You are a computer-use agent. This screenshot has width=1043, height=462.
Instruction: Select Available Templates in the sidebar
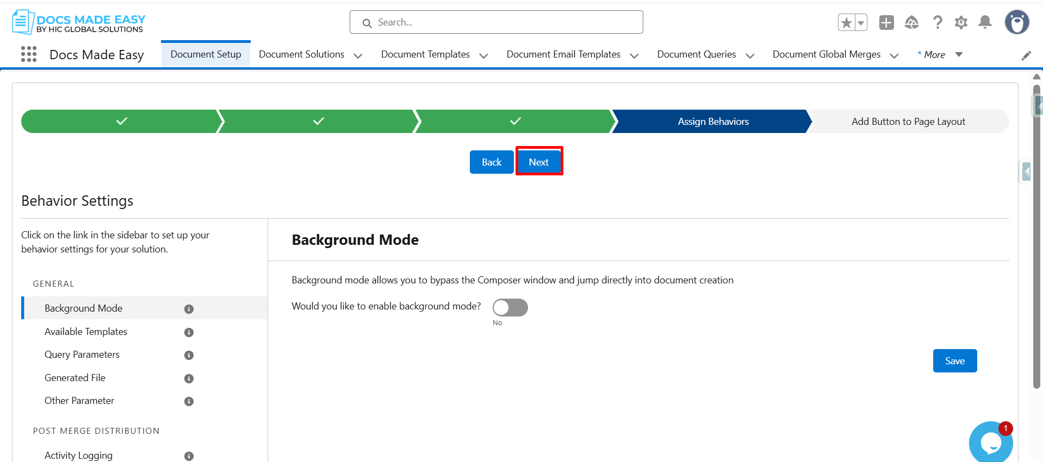(x=86, y=332)
